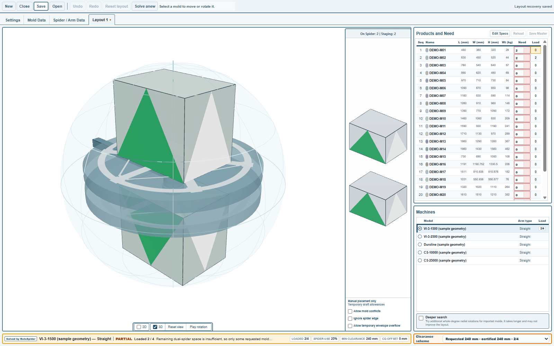Click the mold chip icon for DEMO-M20
The width and height of the screenshot is (554, 346).
427,195
